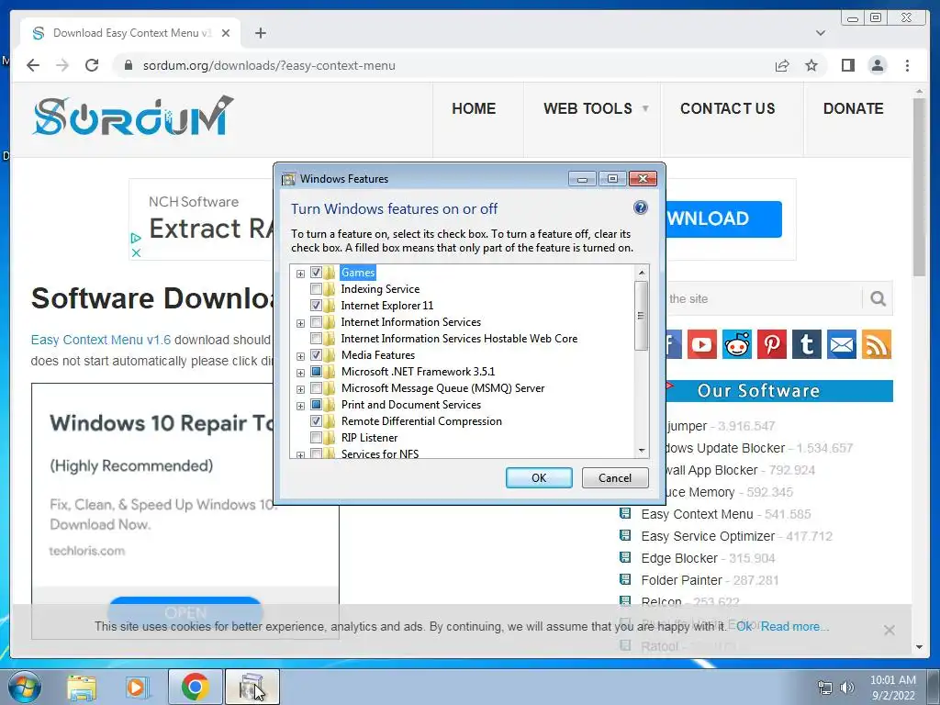Click Chrome tab search chevron

[x=821, y=33]
